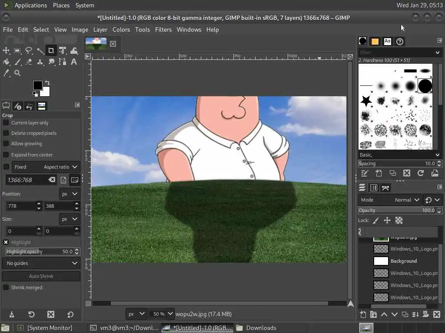Click the Auto Shrink button
The height and width of the screenshot is (333, 445).
point(41,276)
